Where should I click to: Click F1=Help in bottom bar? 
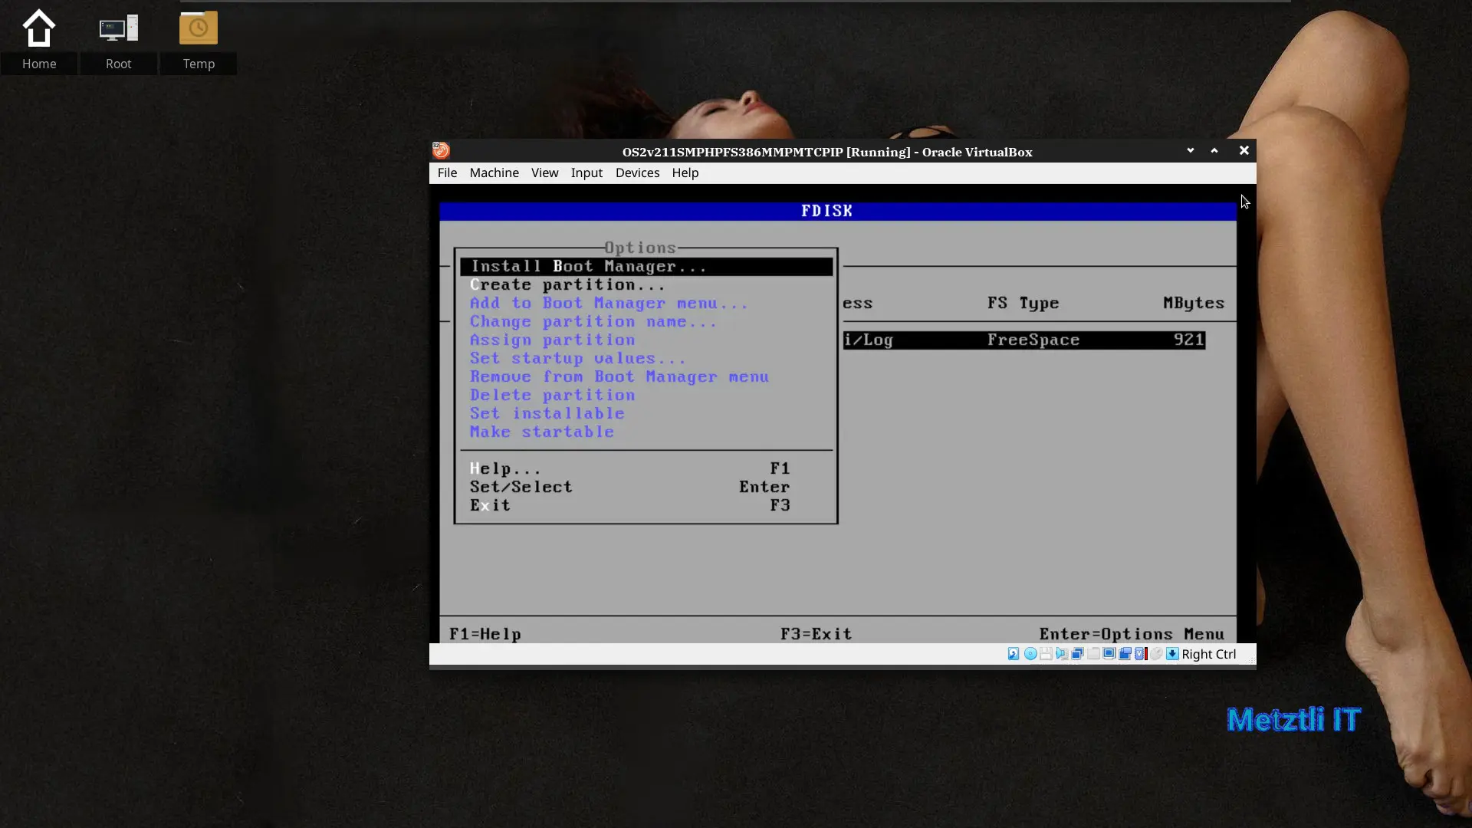(485, 634)
